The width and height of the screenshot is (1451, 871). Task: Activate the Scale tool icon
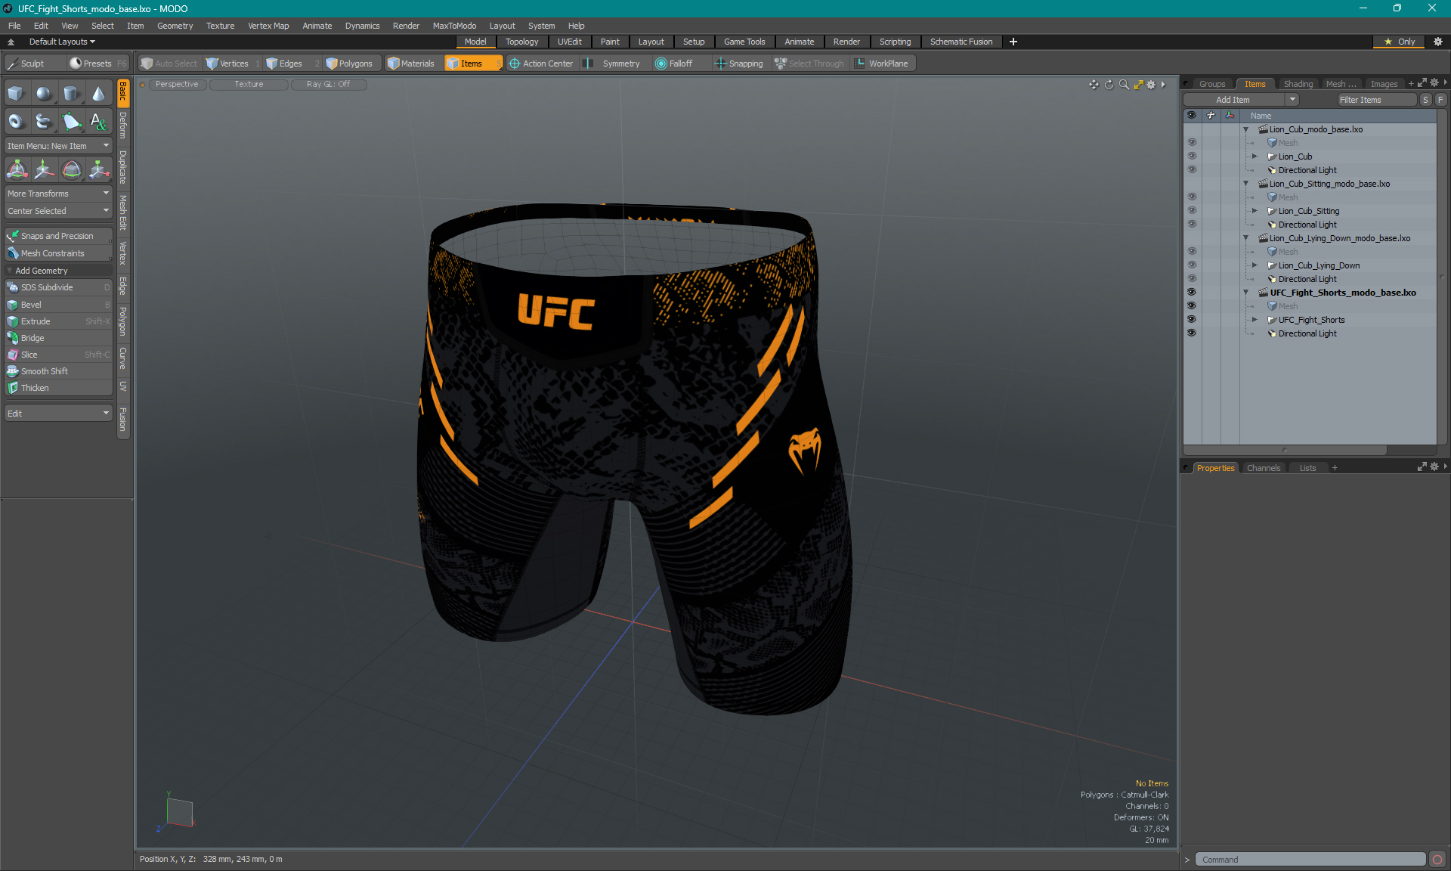coord(98,169)
